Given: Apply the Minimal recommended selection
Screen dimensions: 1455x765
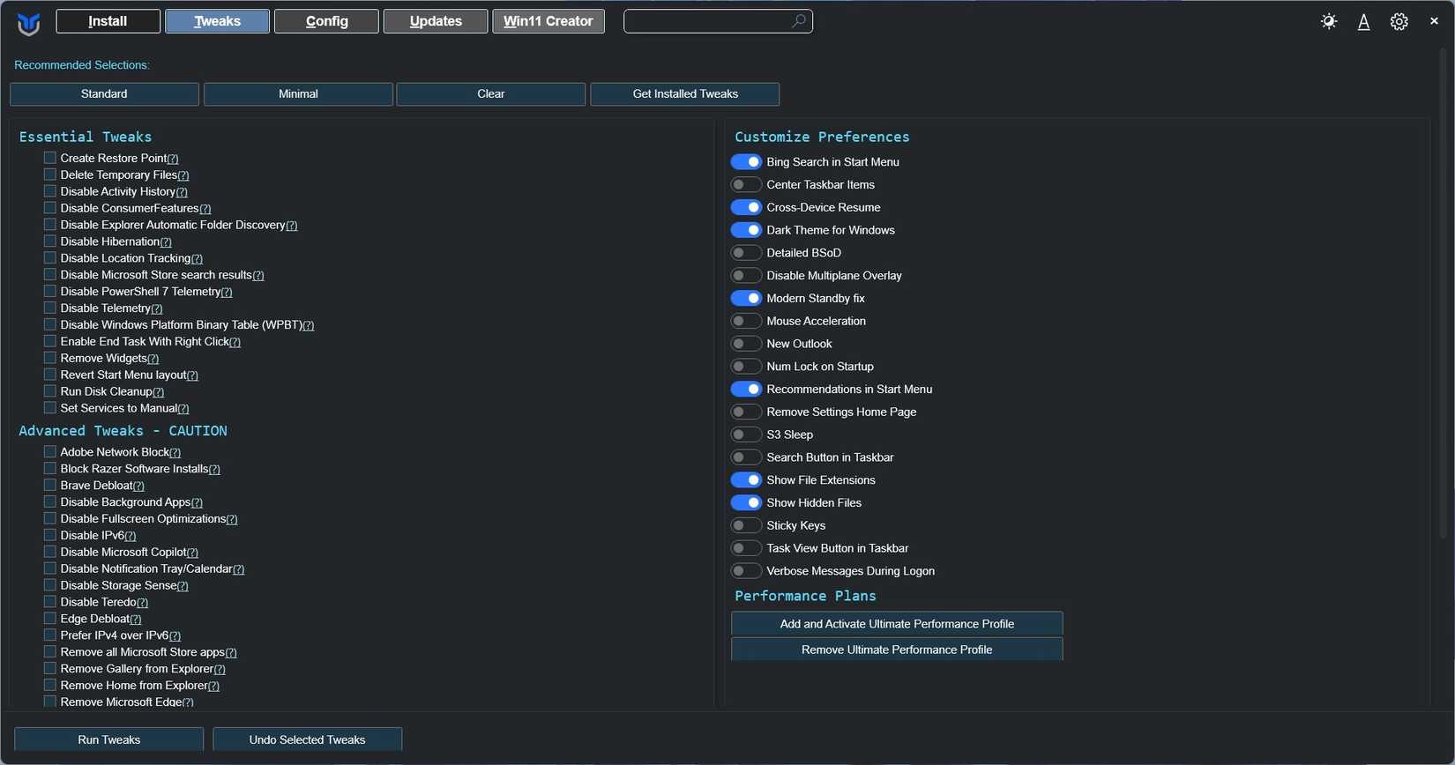Looking at the screenshot, I should coord(298,94).
